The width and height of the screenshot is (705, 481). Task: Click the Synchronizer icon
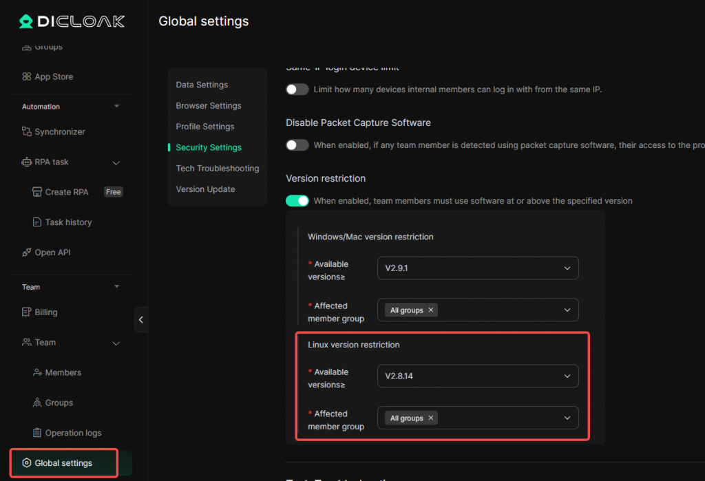tap(27, 131)
